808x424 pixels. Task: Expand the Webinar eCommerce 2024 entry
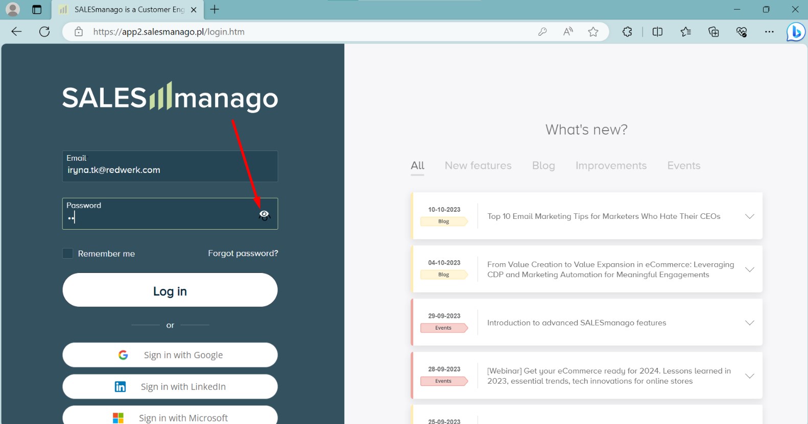(749, 376)
